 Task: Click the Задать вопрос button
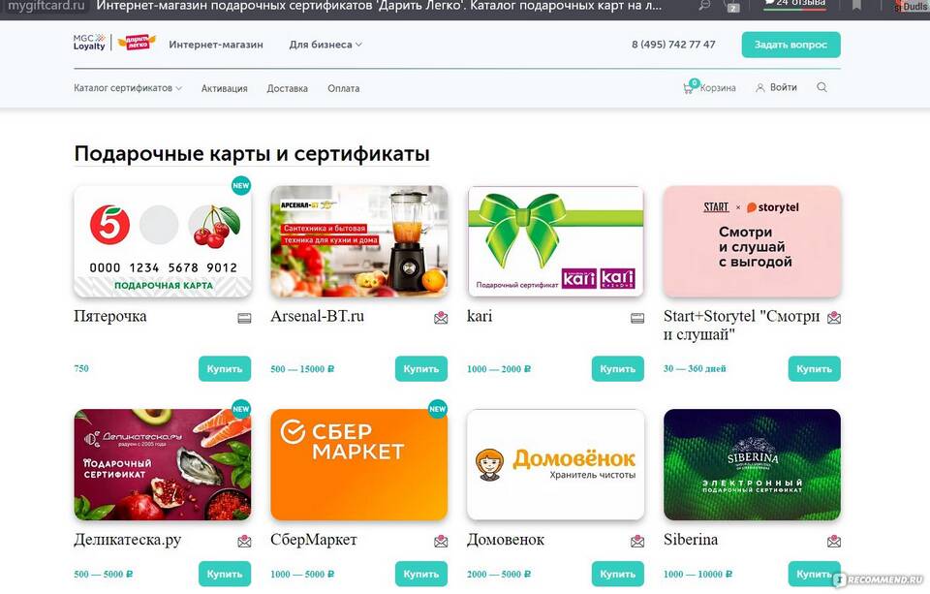[x=790, y=45]
